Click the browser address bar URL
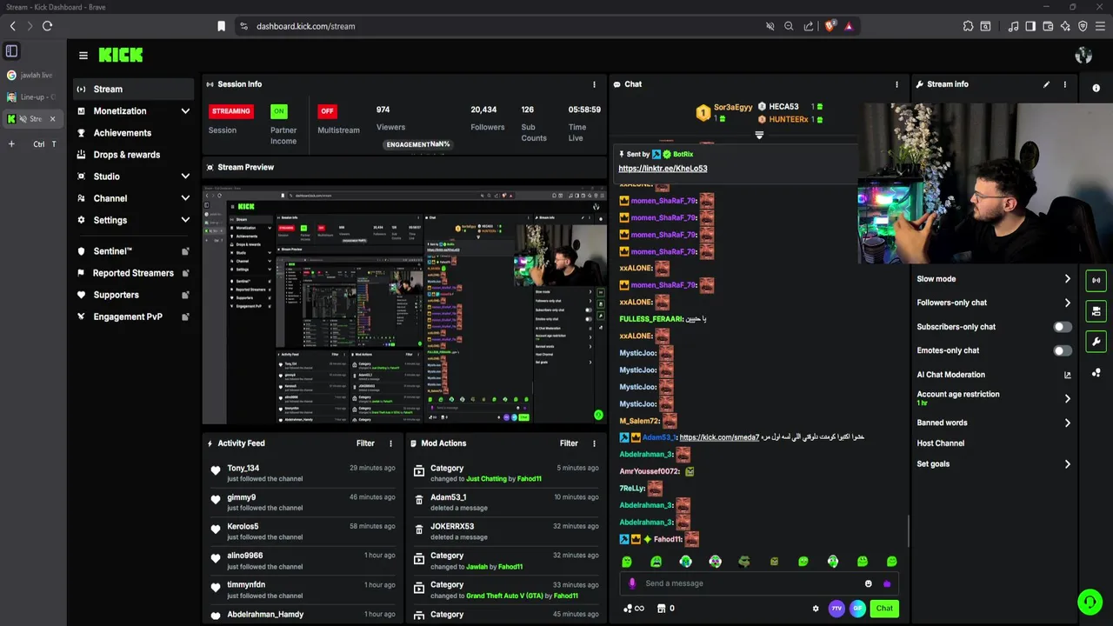 [x=306, y=26]
